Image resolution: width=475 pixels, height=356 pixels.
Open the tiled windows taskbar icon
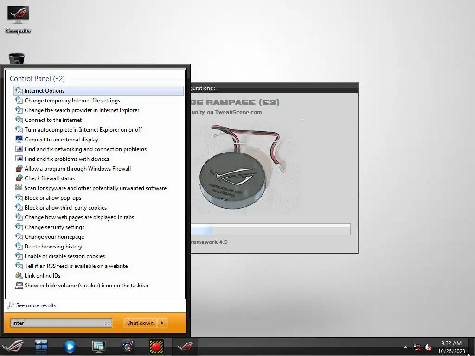click(x=41, y=346)
